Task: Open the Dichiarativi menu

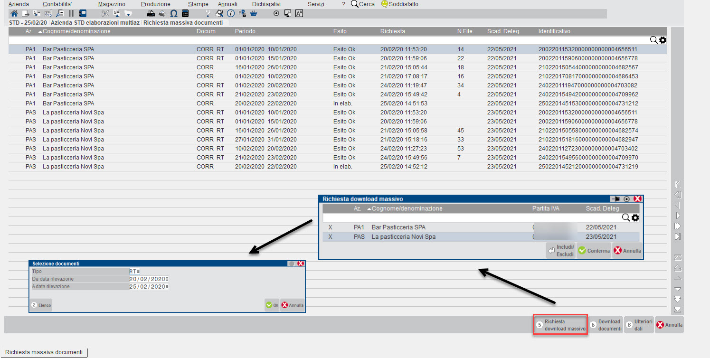Action: (266, 4)
